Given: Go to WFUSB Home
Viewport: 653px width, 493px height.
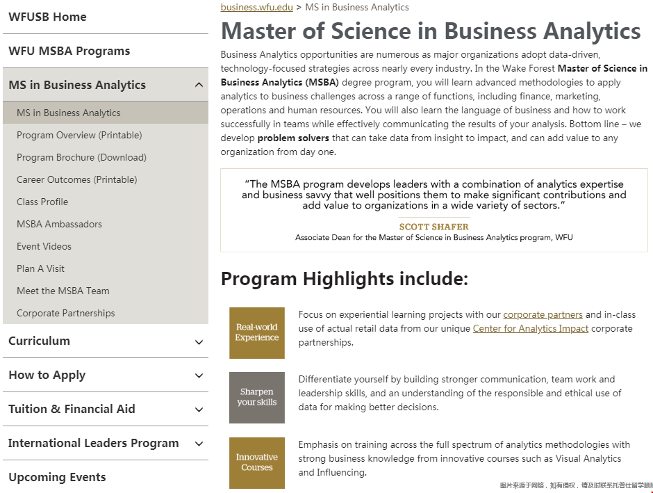Looking at the screenshot, I should click(47, 17).
